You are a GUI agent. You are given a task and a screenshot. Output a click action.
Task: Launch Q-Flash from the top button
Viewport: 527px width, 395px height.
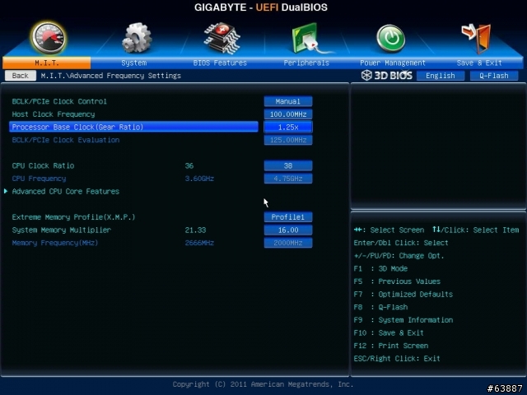[494, 76]
